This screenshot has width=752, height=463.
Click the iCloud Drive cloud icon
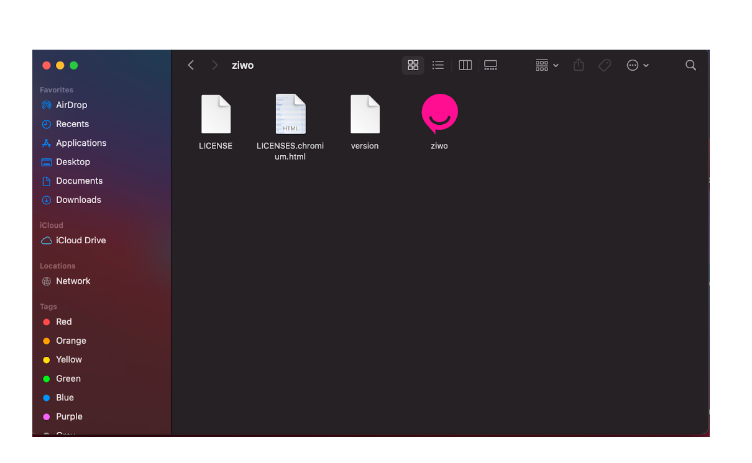coord(46,240)
